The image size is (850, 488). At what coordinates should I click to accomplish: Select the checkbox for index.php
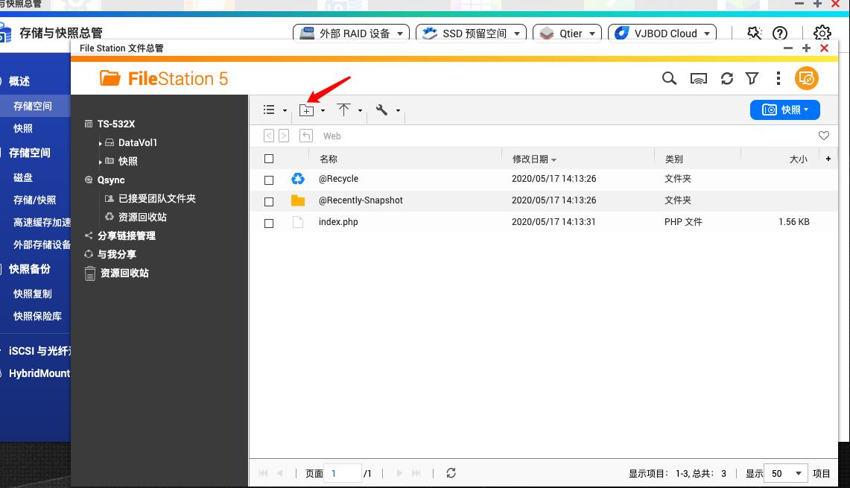point(269,221)
